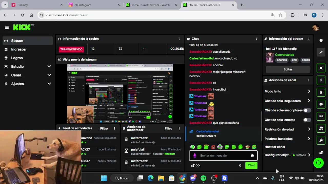Open OBS Studio from the taskbar
Screen dimensions: 328x184
click(214, 178)
